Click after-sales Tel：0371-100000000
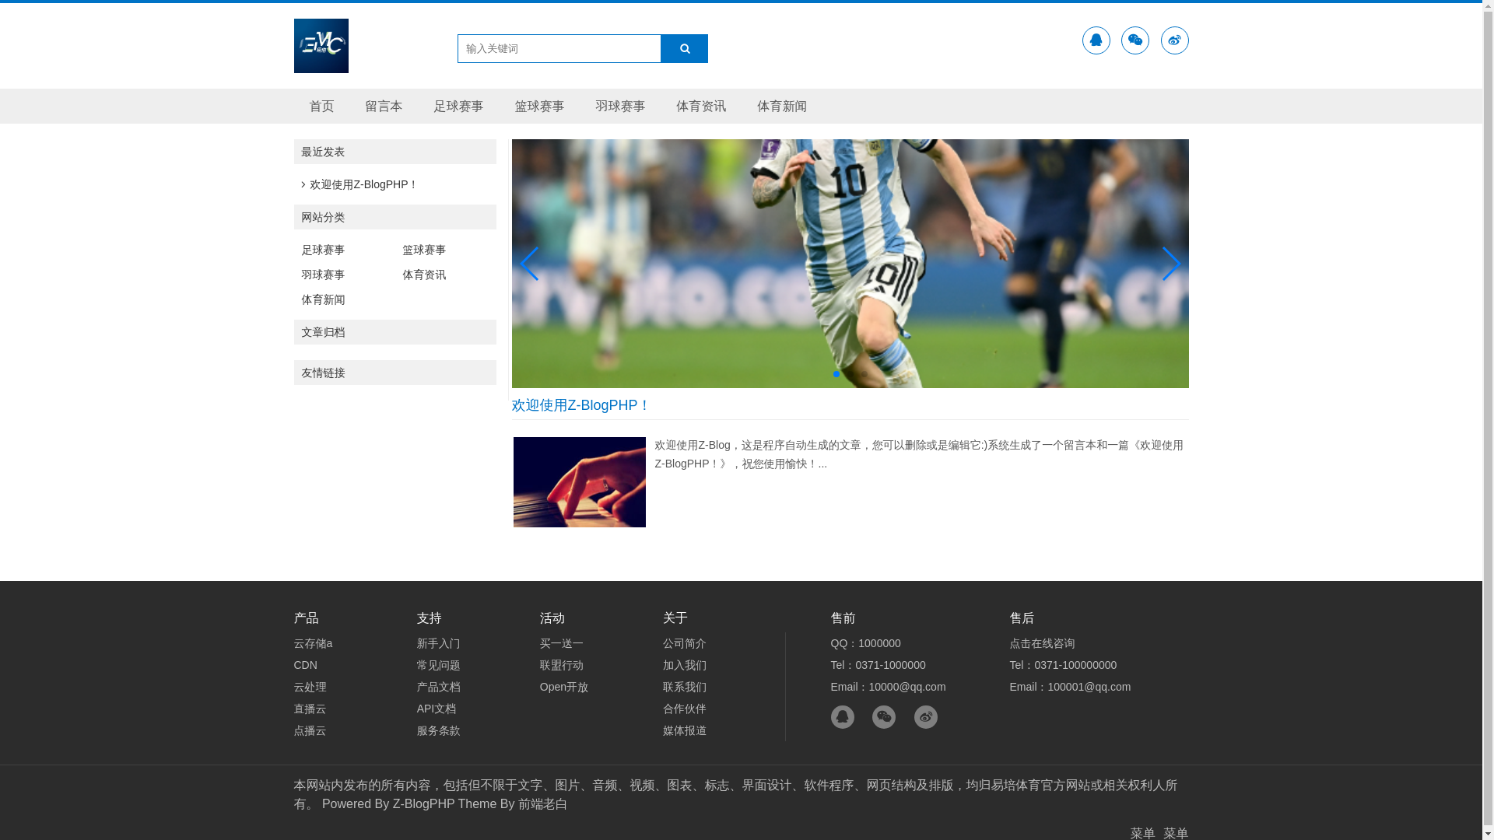 point(1063,665)
